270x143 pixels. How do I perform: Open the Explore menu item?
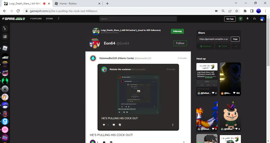click(36, 19)
